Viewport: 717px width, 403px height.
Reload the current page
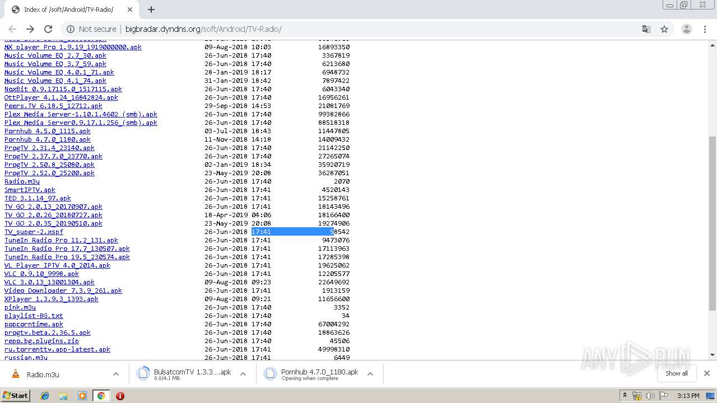click(x=48, y=29)
